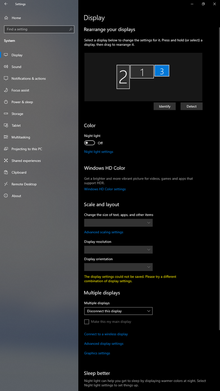This screenshot has width=220, height=391.
Task: Click the Remote Desktop icon
Action: [x=6, y=184]
